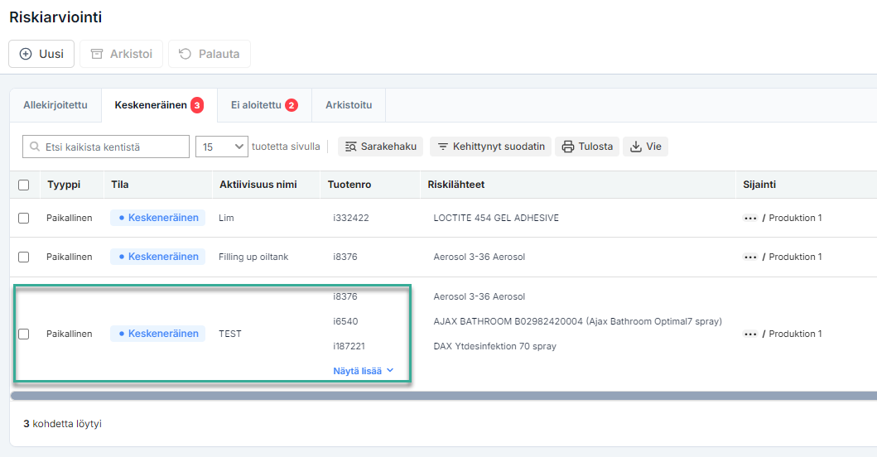Click DAX Ytdesinfektion 70 spray
877x457 pixels.
(x=495, y=346)
